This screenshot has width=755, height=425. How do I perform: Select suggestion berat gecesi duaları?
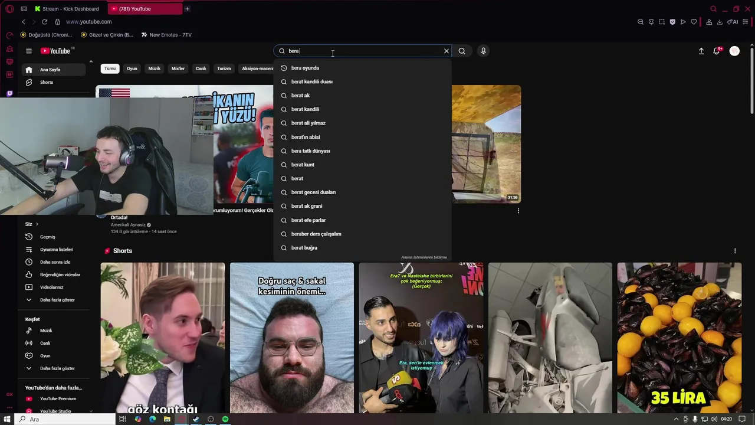(x=363, y=192)
